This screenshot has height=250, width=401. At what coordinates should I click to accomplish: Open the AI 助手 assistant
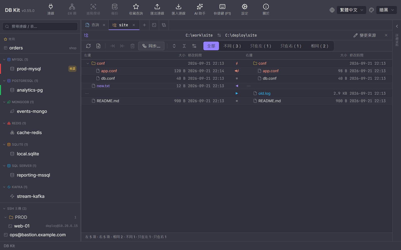(200, 10)
